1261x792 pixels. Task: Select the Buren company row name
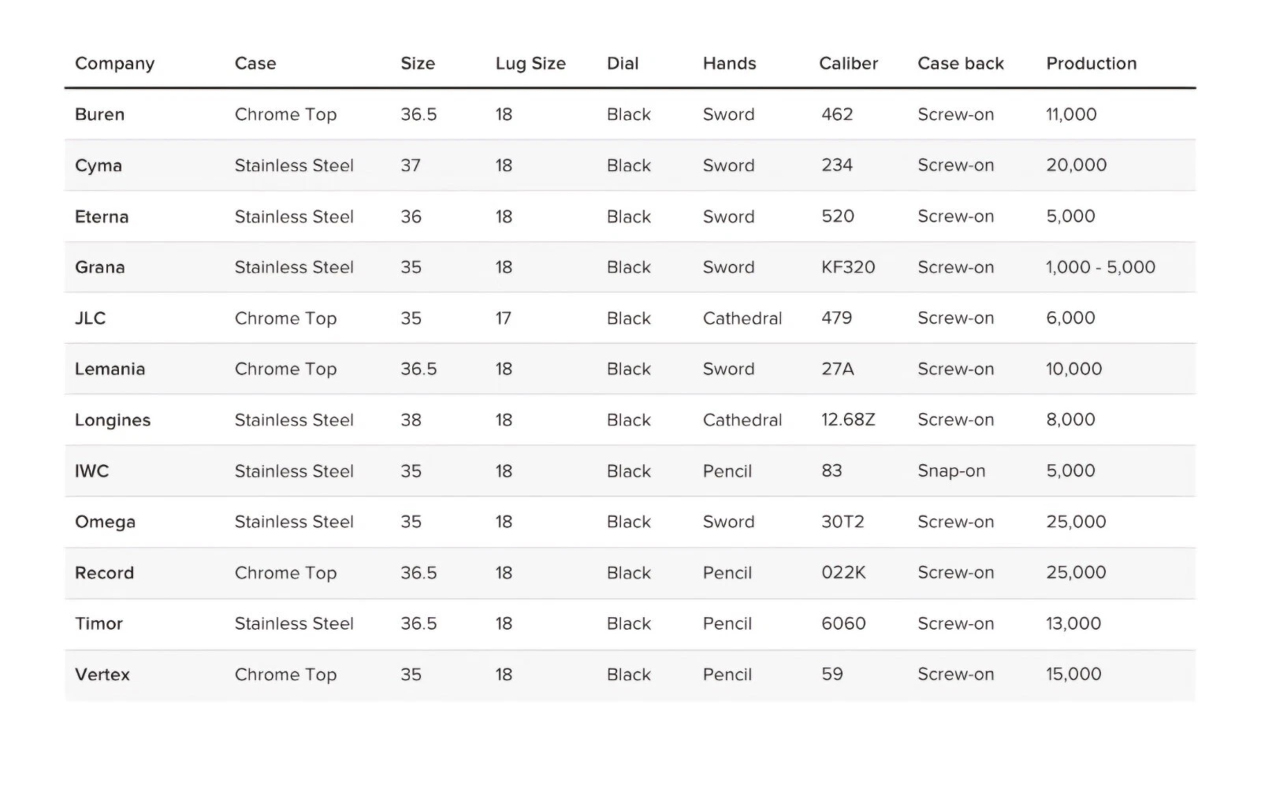click(x=99, y=114)
